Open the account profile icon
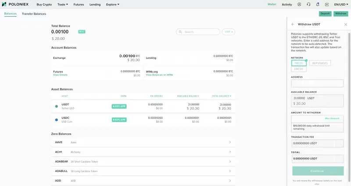 pos(299,4)
